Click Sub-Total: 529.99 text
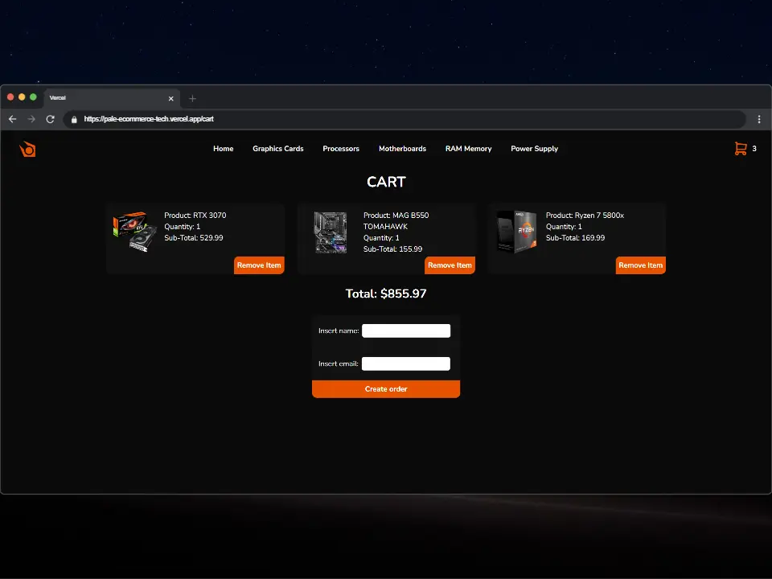This screenshot has height=579, width=772. click(194, 238)
